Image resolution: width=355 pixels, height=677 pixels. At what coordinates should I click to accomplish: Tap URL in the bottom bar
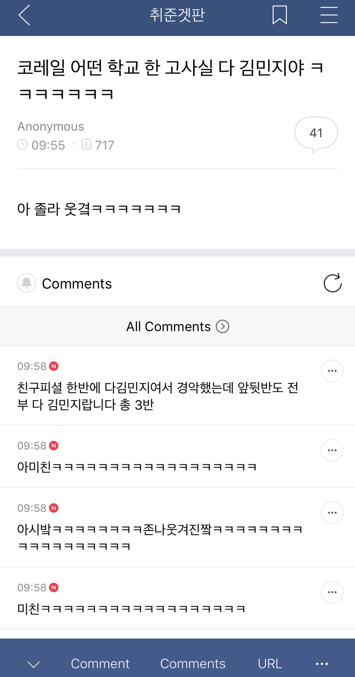point(270,664)
